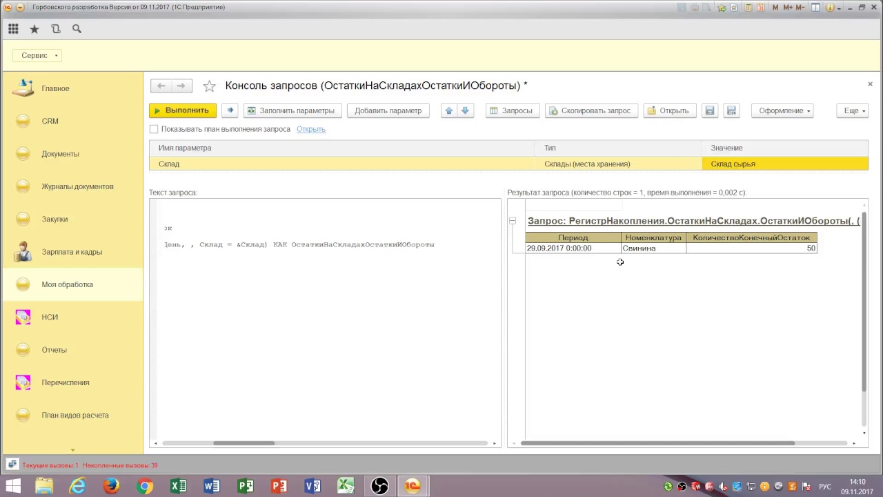Click the Период column header

573,237
